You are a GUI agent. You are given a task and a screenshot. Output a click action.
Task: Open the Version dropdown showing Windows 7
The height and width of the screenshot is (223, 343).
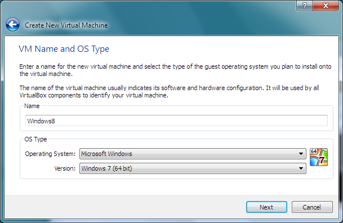pyautogui.click(x=193, y=168)
